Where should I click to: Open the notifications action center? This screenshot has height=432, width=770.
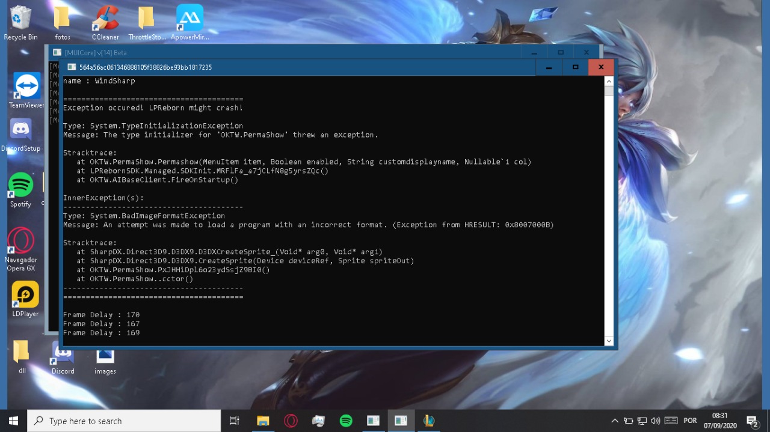[753, 421]
